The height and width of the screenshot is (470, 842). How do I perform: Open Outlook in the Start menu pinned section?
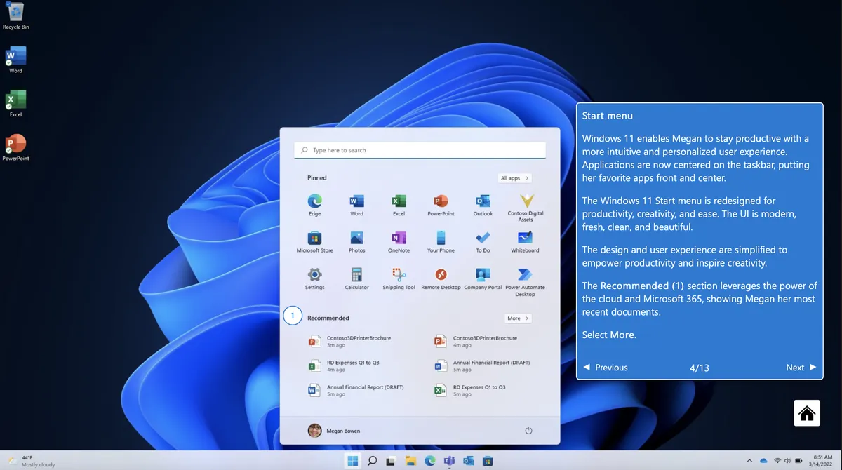(483, 204)
